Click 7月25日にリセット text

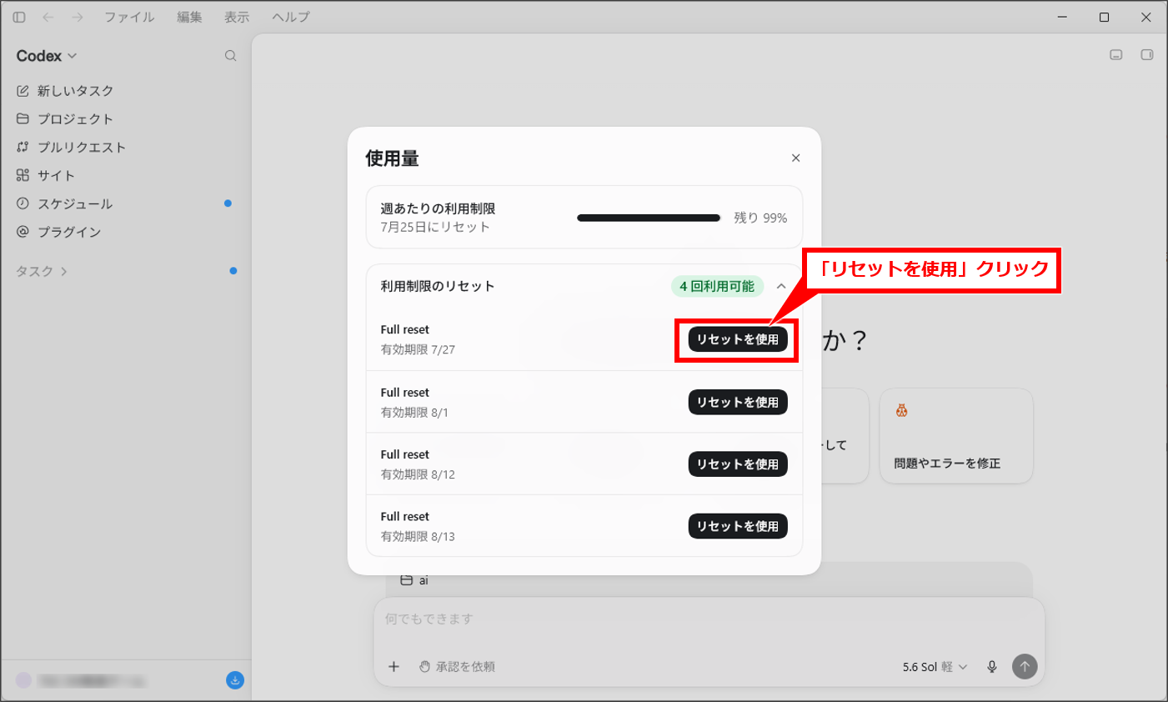click(x=435, y=227)
